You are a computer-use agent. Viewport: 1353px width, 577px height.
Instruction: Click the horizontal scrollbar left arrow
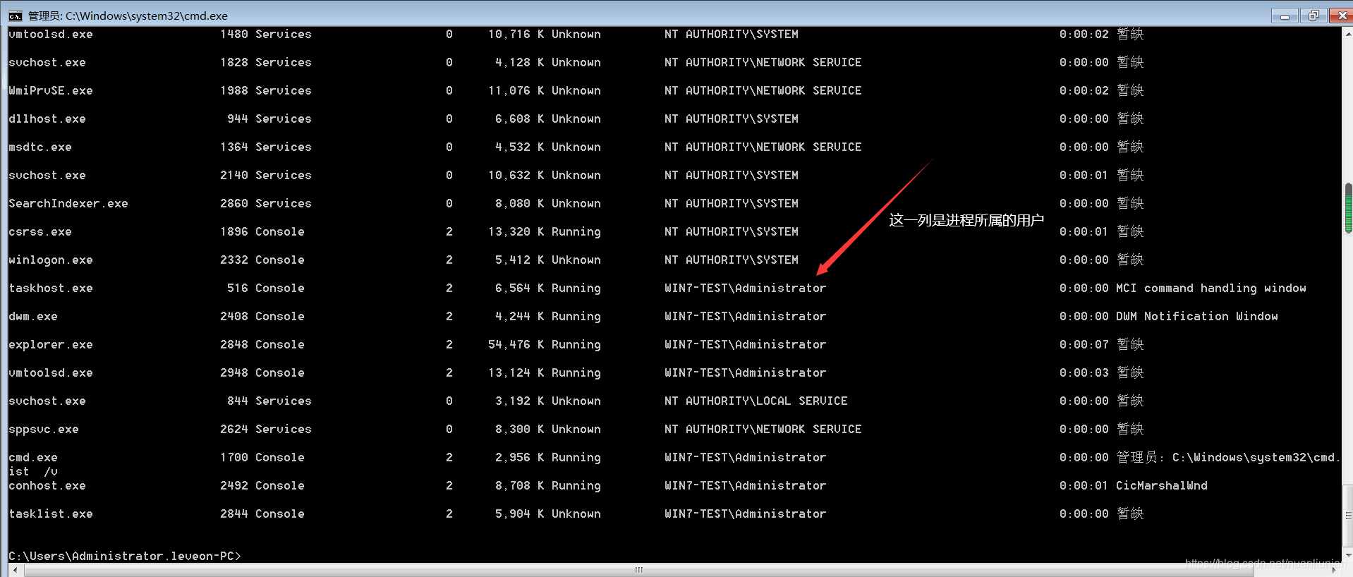pyautogui.click(x=16, y=570)
